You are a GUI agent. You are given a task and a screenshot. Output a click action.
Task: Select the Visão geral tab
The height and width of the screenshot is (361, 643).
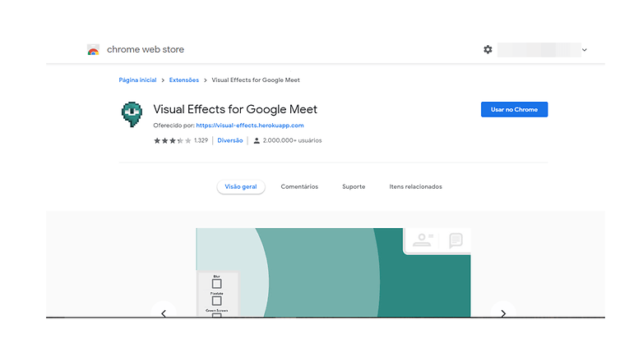click(x=241, y=186)
